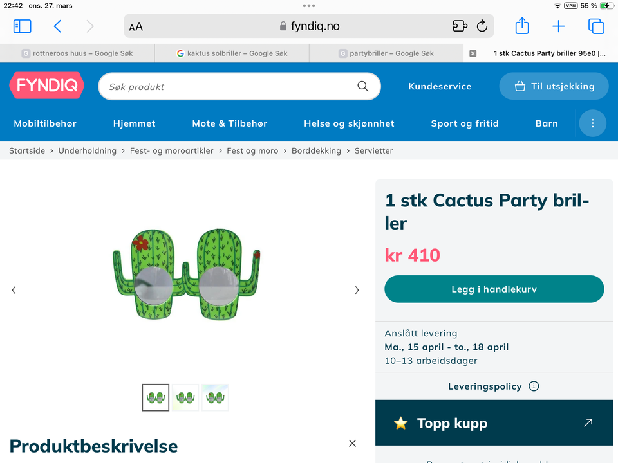618x463 pixels.
Task: Click the Leveringspolicy info icon
Action: pyautogui.click(x=534, y=386)
